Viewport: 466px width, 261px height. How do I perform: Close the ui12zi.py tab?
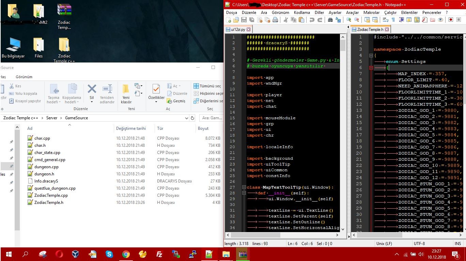pyautogui.click(x=248, y=30)
